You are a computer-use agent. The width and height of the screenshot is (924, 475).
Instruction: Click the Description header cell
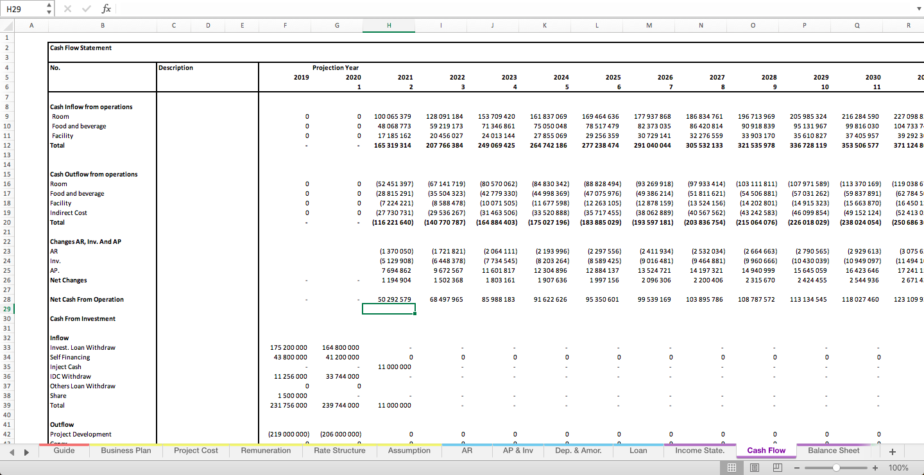point(176,67)
